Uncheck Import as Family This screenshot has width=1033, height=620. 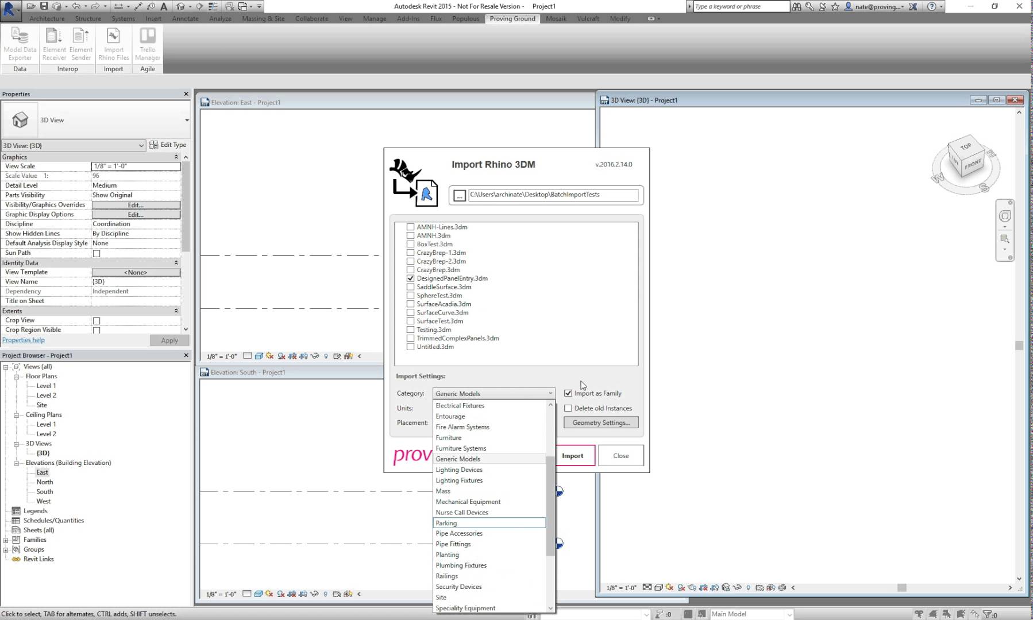(x=568, y=393)
